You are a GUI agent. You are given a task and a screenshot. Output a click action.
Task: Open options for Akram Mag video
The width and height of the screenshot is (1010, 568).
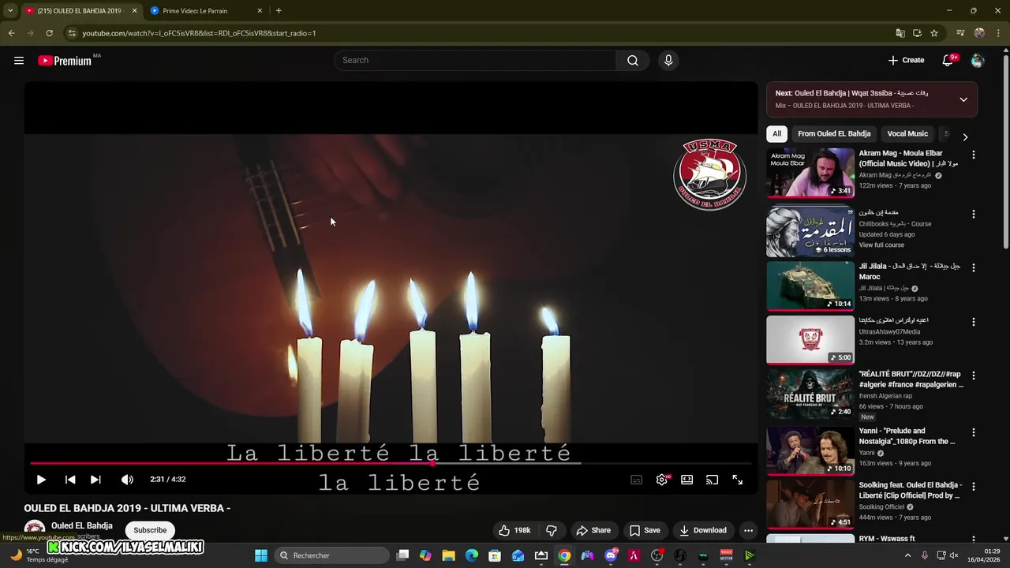click(x=974, y=155)
